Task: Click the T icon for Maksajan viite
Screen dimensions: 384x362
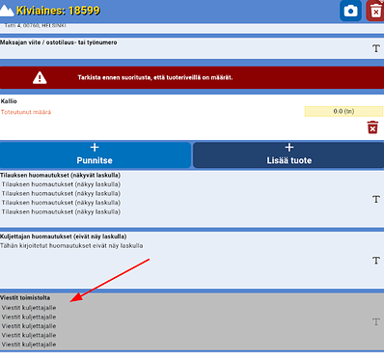Action: [x=376, y=48]
